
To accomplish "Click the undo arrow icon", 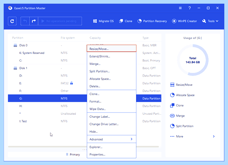I will coord(25,21).
